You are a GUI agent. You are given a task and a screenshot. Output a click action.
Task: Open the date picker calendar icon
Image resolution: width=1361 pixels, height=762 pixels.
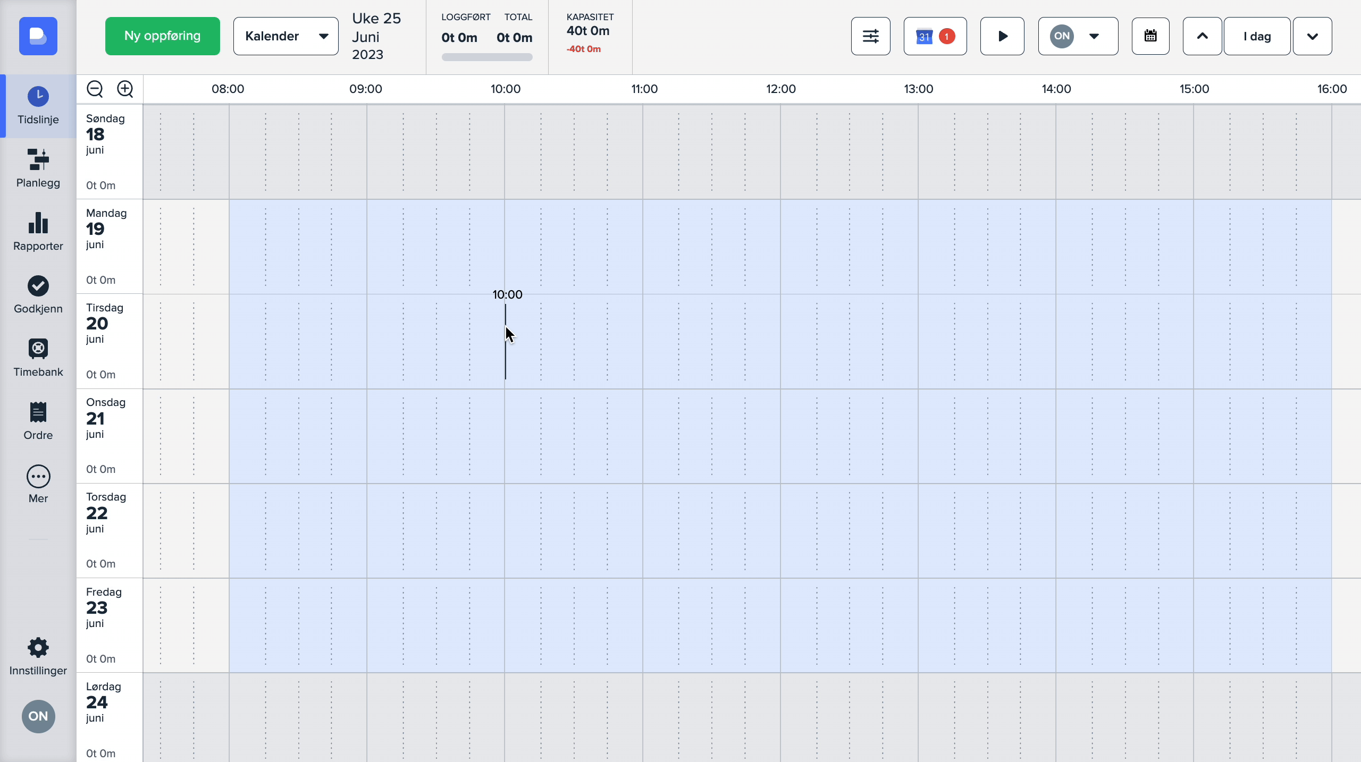pos(1150,36)
